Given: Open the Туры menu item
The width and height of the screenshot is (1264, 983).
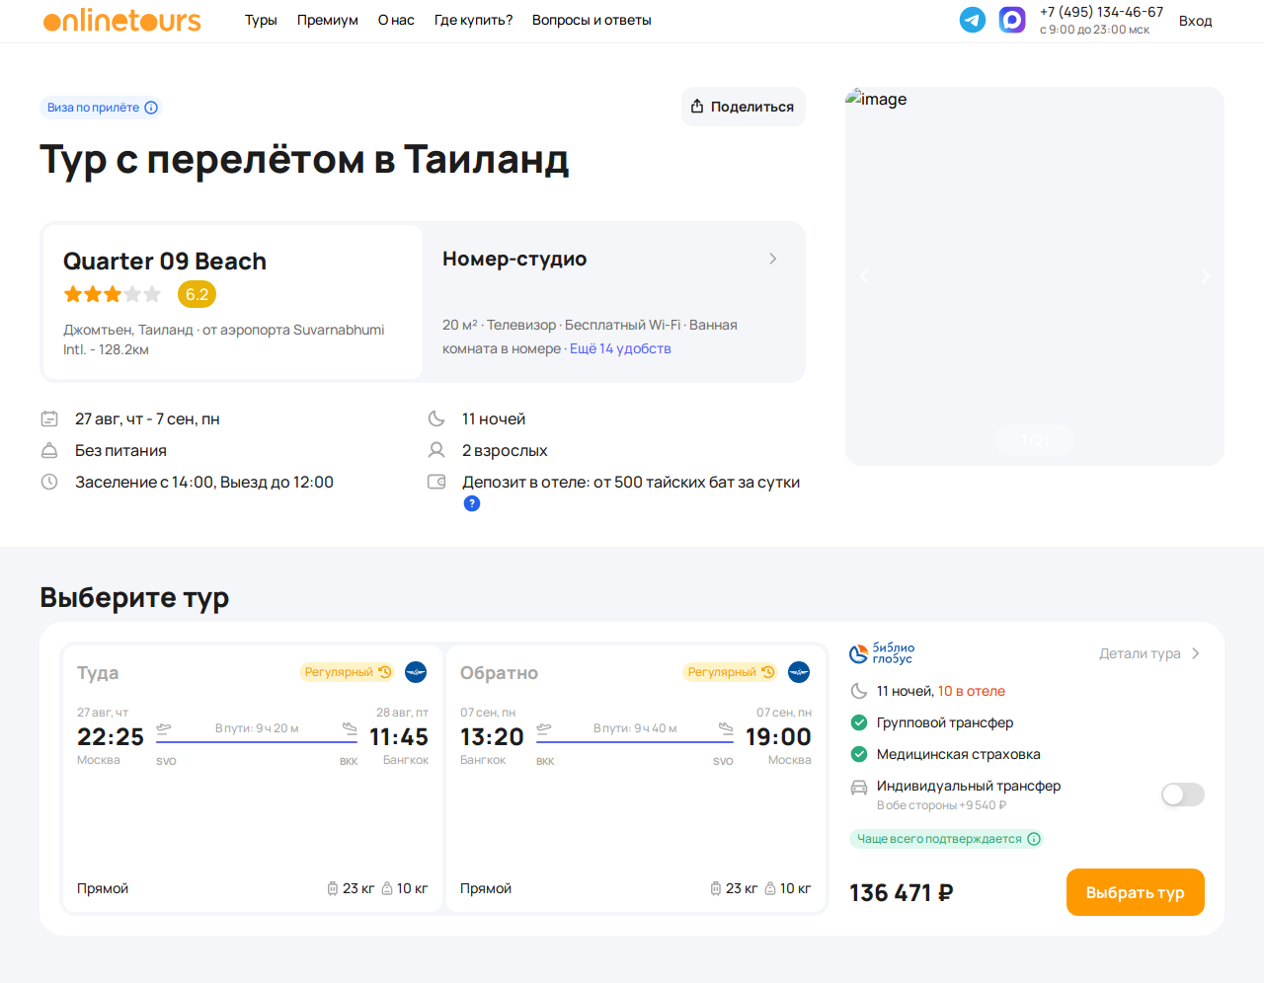Looking at the screenshot, I should coord(261,20).
